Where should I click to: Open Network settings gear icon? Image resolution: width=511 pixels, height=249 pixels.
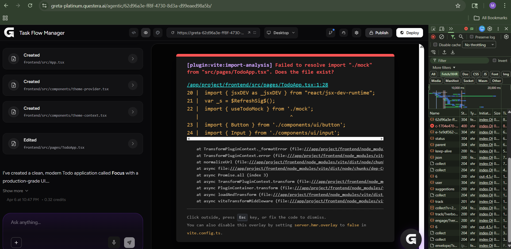[506, 37]
